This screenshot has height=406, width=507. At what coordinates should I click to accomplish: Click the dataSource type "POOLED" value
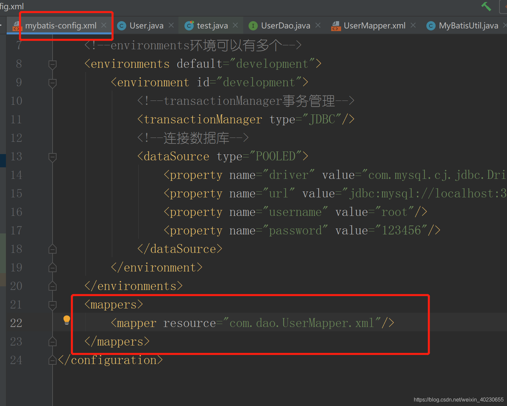(x=276, y=156)
